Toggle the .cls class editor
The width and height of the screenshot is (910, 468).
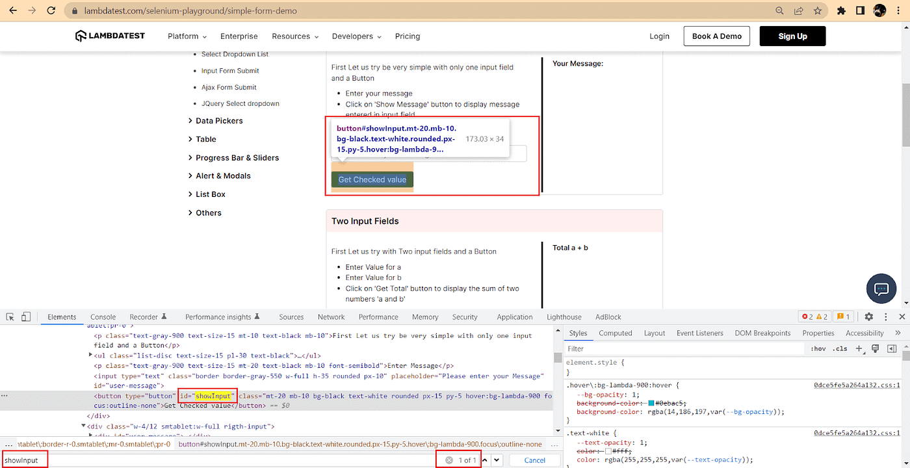pos(840,348)
